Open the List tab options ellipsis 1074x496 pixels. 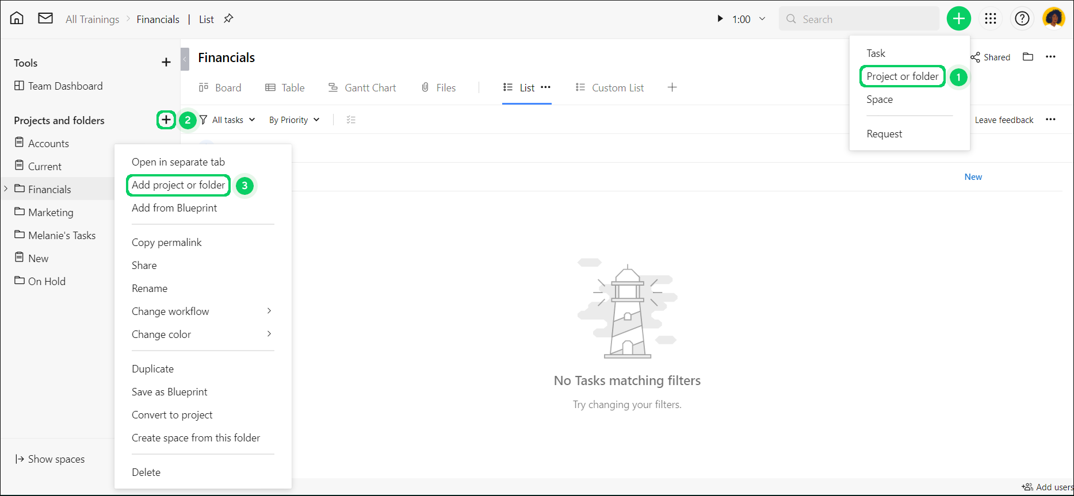545,87
